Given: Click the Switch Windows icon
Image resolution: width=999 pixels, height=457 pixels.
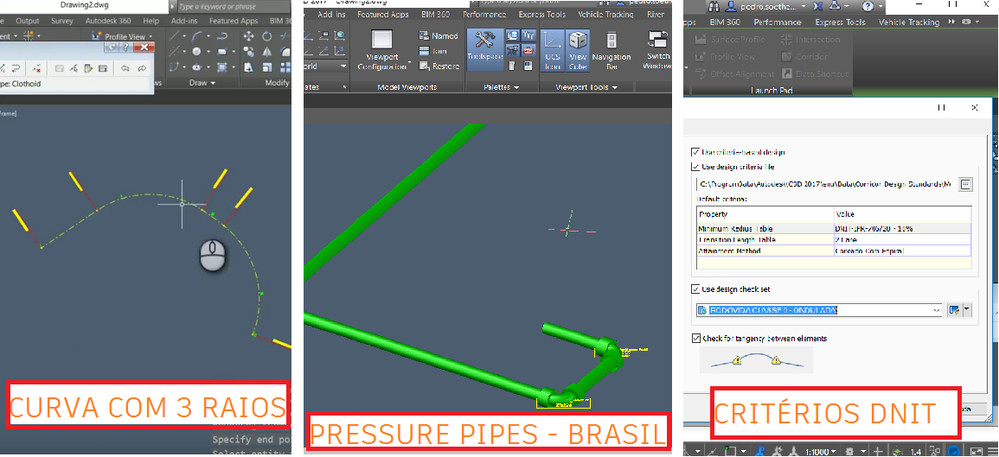Looking at the screenshot, I should [x=658, y=49].
